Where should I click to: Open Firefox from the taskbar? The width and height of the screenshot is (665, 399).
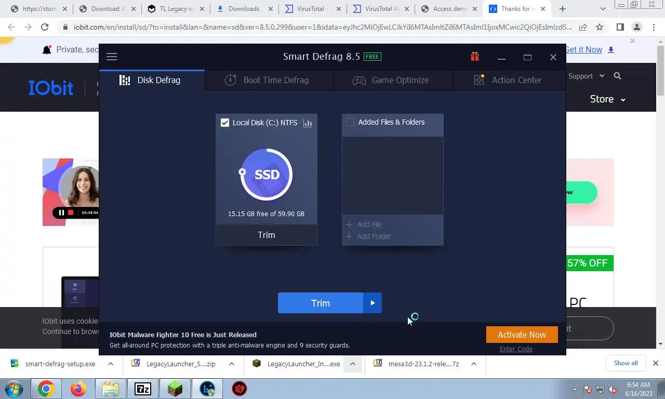78,389
